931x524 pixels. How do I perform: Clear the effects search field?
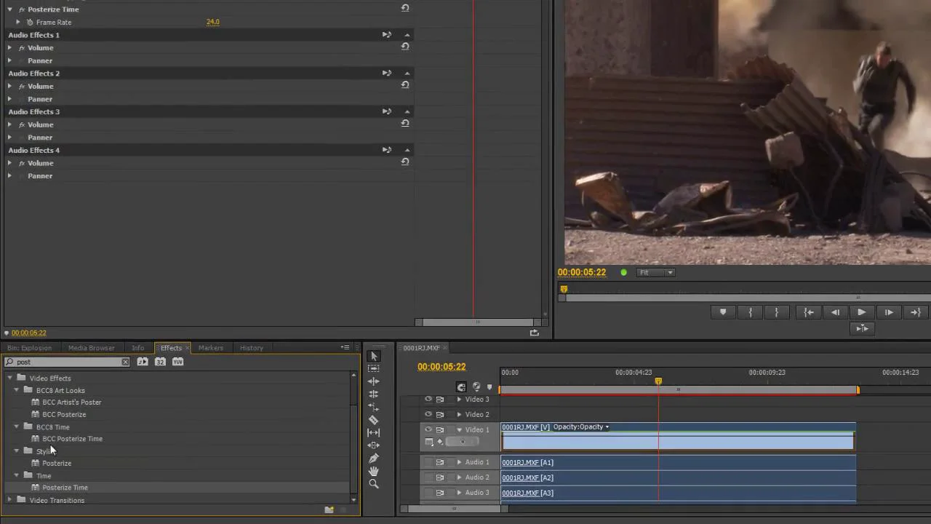[125, 362]
